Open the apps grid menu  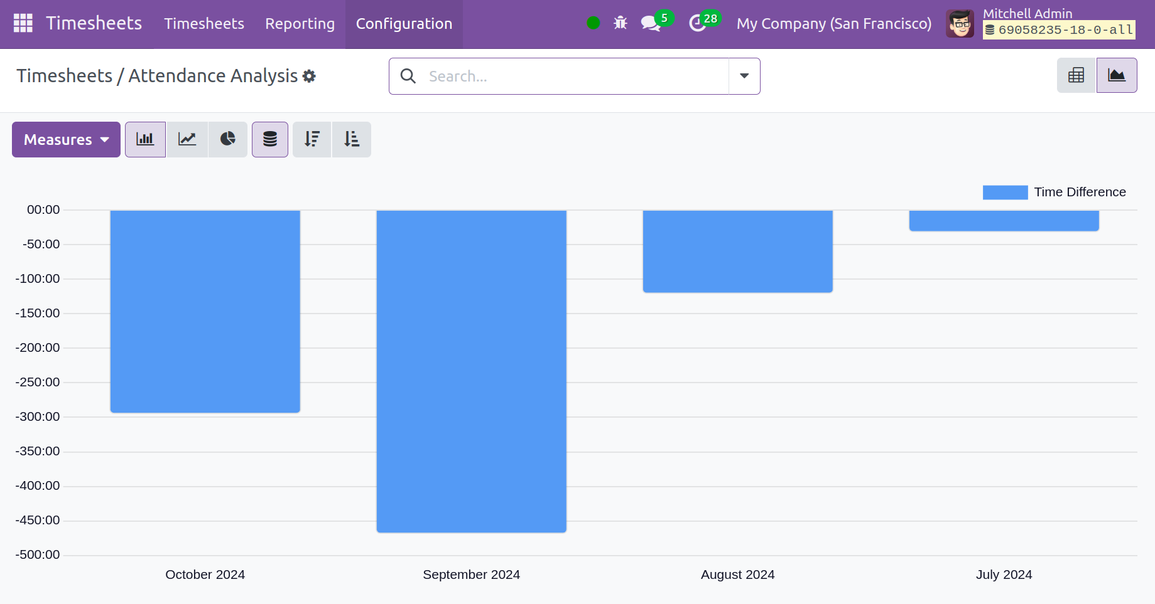23,23
